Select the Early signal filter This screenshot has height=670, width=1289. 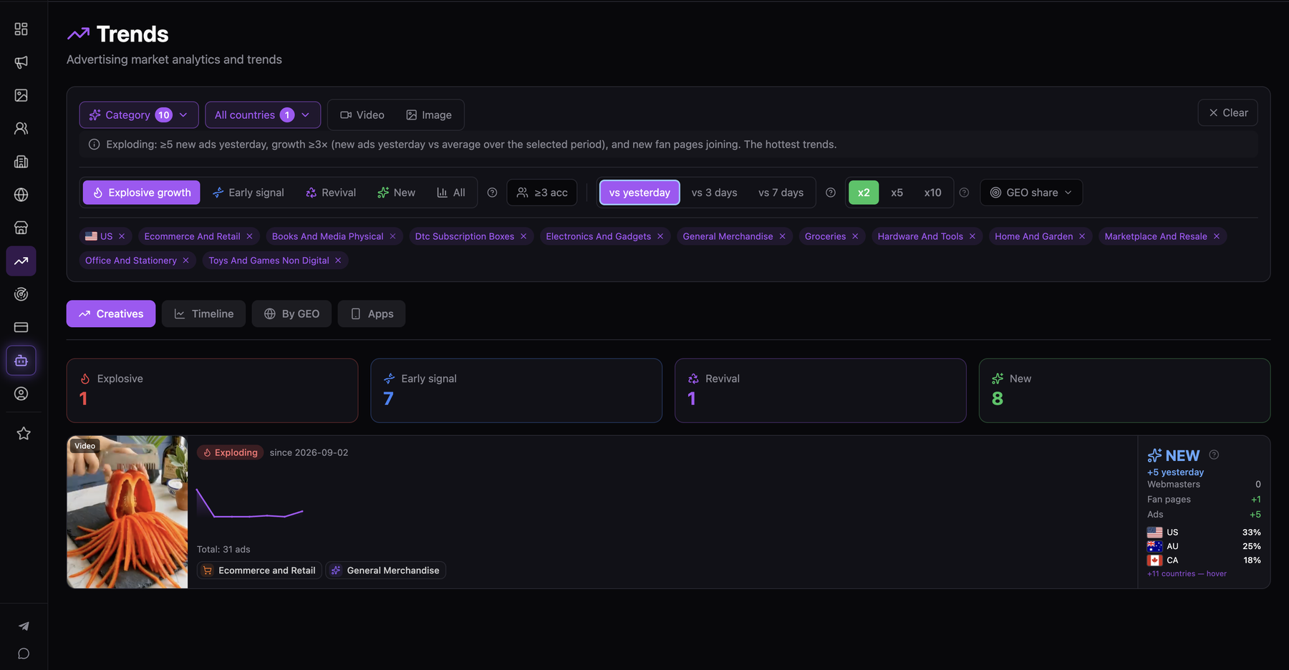pyautogui.click(x=248, y=193)
